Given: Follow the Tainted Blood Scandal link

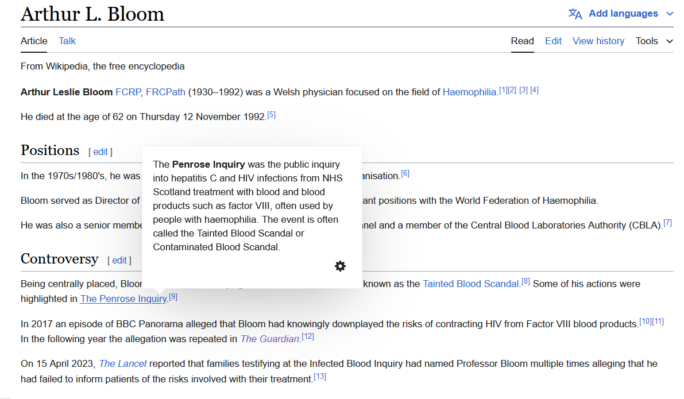Looking at the screenshot, I should point(470,283).
